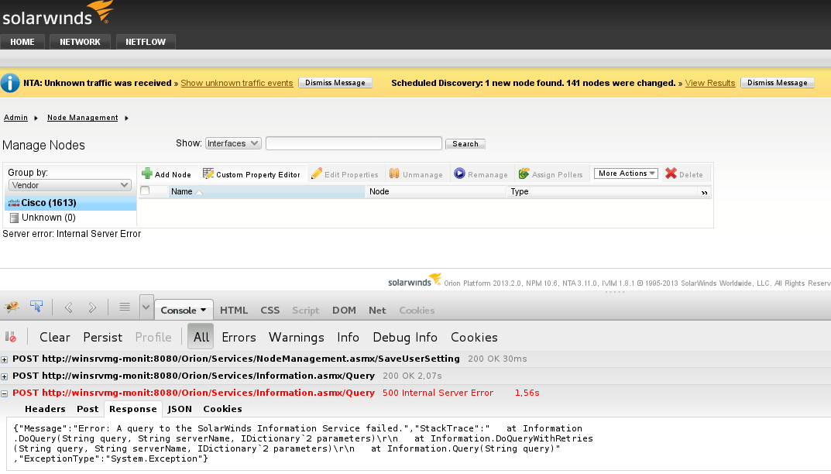Filter console by Errors
Image resolution: width=831 pixels, height=474 pixels.
239,337
